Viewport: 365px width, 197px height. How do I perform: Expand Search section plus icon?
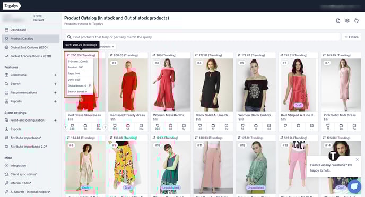55,84
